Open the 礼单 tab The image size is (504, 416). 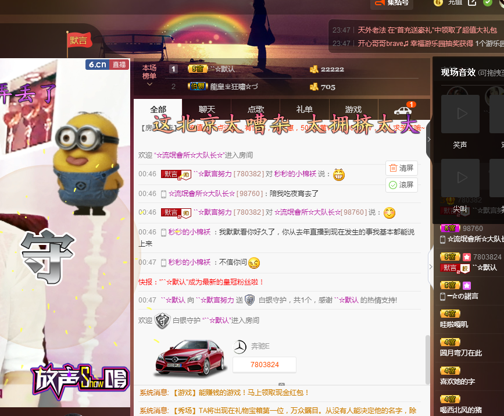(x=305, y=110)
